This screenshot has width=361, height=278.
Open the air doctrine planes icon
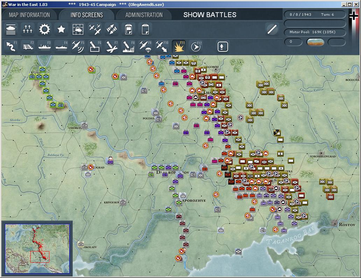tap(95, 29)
